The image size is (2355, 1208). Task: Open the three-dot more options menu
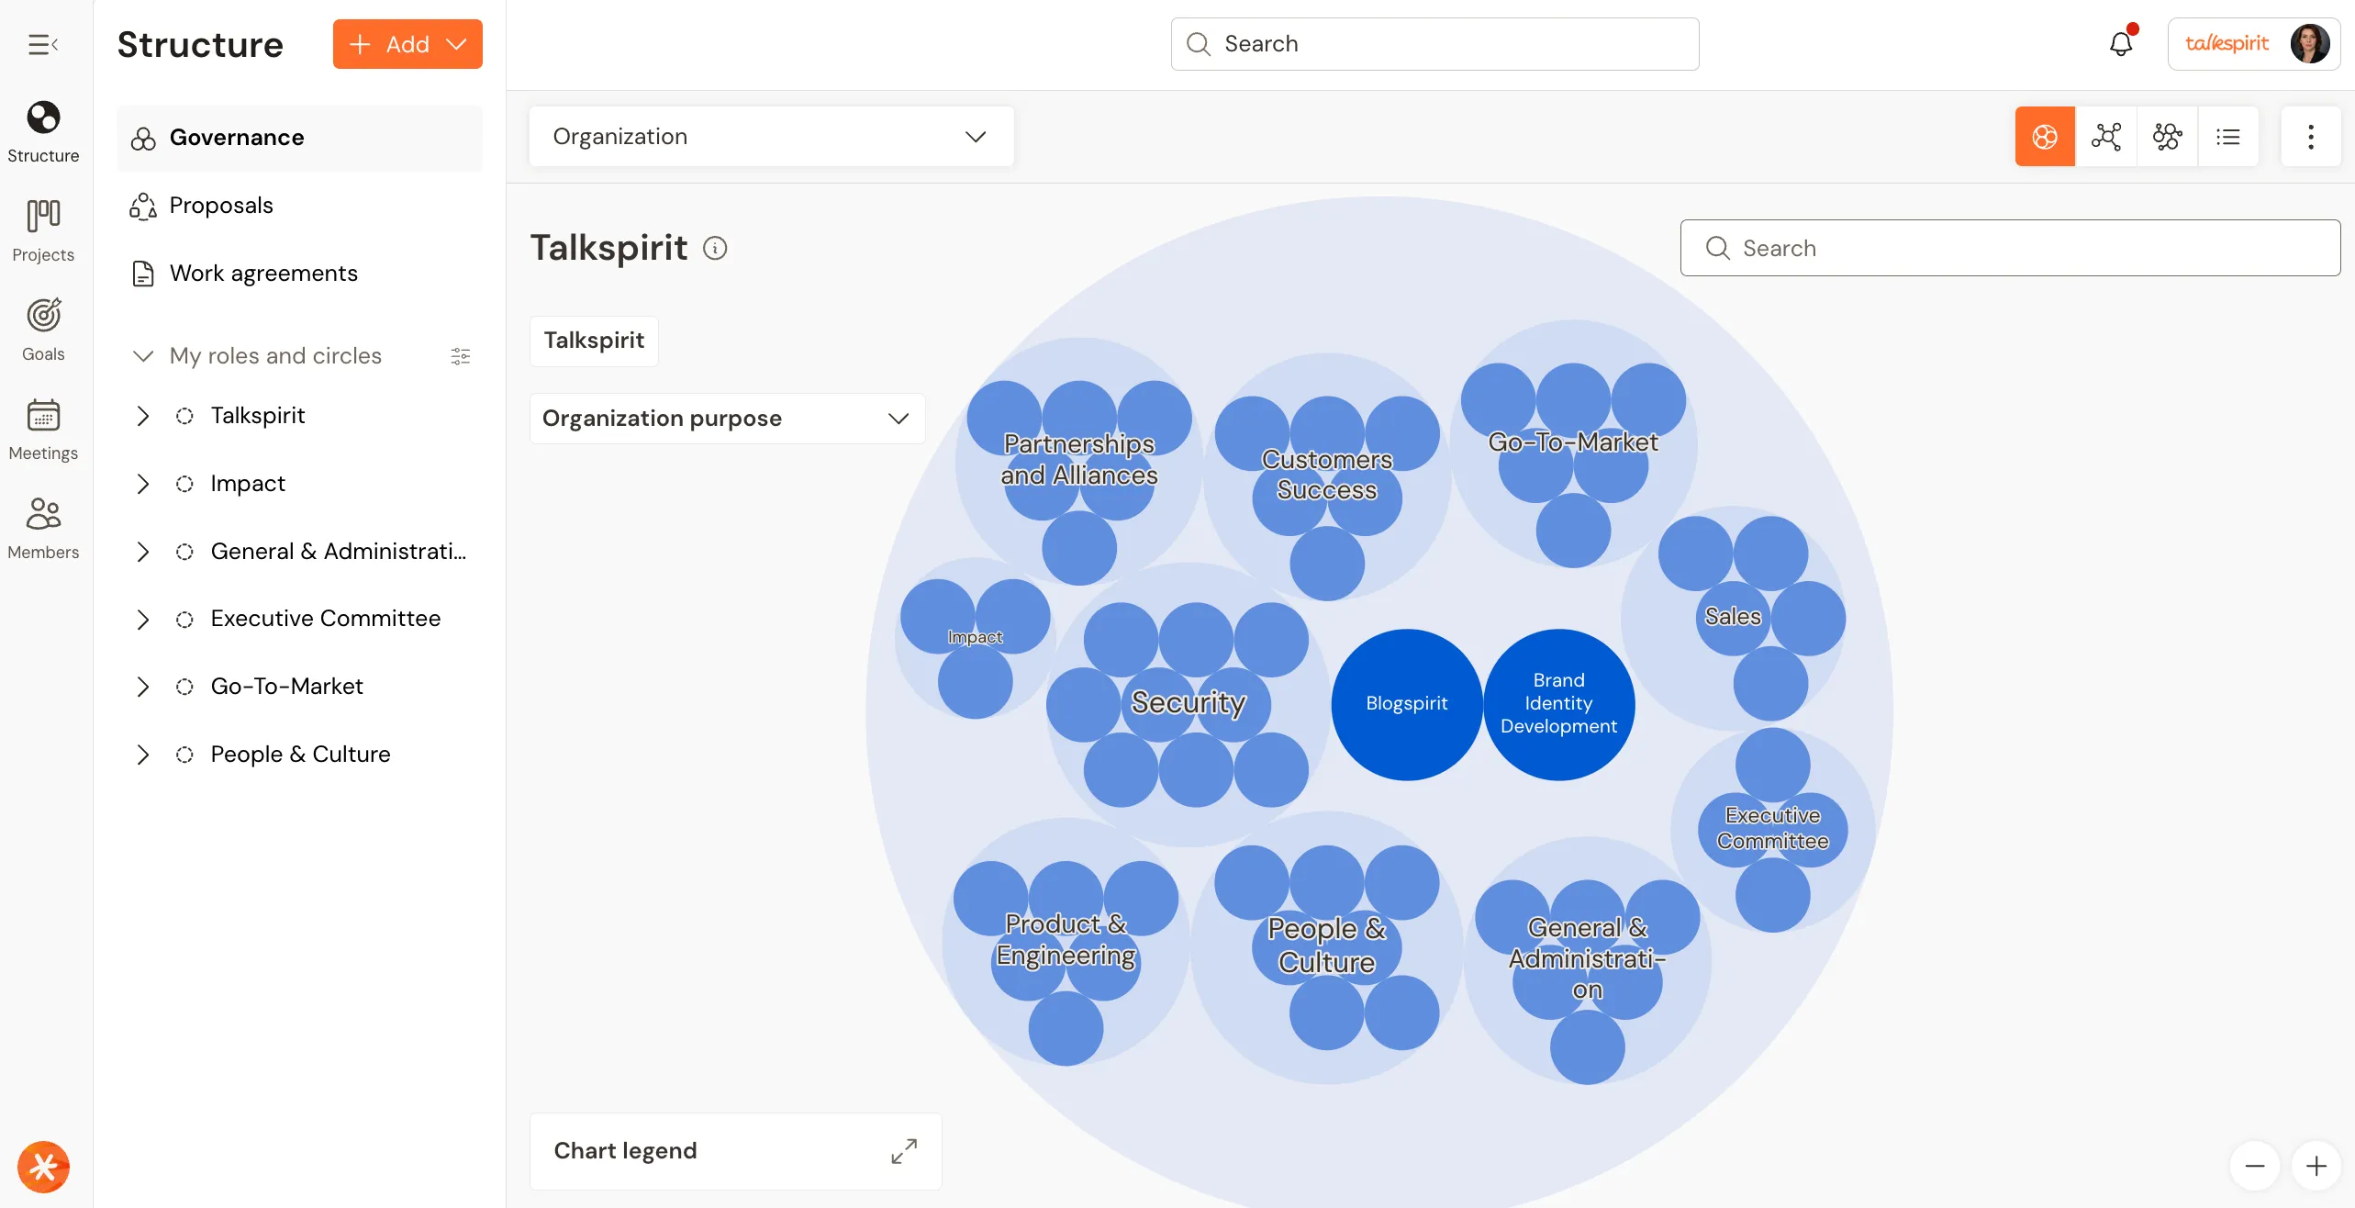(x=2311, y=137)
